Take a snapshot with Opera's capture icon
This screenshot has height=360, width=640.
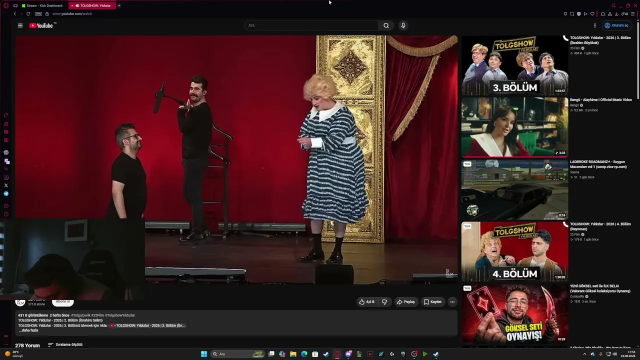[x=572, y=14]
